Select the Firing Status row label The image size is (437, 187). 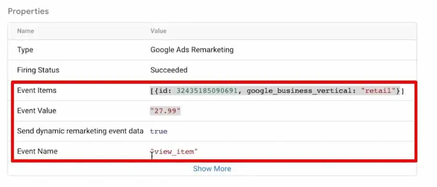[38, 70]
